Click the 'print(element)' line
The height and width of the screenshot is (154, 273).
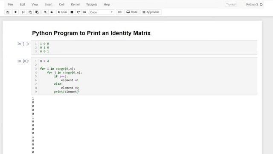click(66, 92)
